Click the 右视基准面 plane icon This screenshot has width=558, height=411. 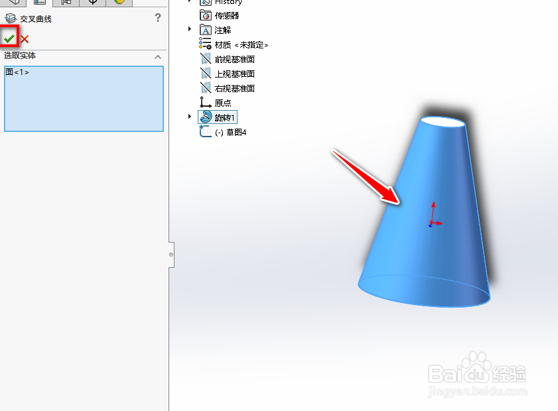pyautogui.click(x=205, y=88)
